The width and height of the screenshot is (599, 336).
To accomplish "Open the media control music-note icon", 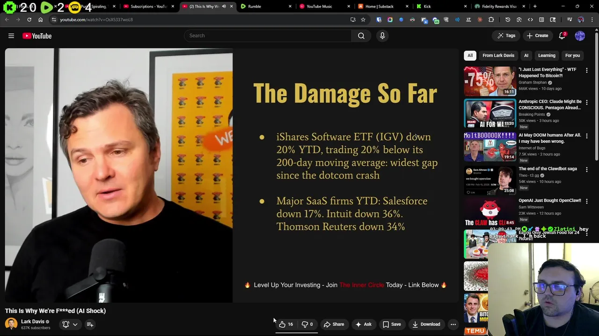I will click(x=570, y=20).
